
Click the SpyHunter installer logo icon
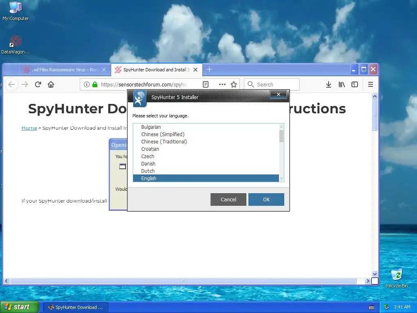coord(140,99)
